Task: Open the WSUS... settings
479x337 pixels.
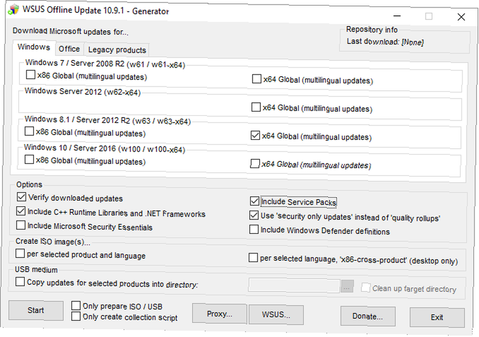Action: 276,314
